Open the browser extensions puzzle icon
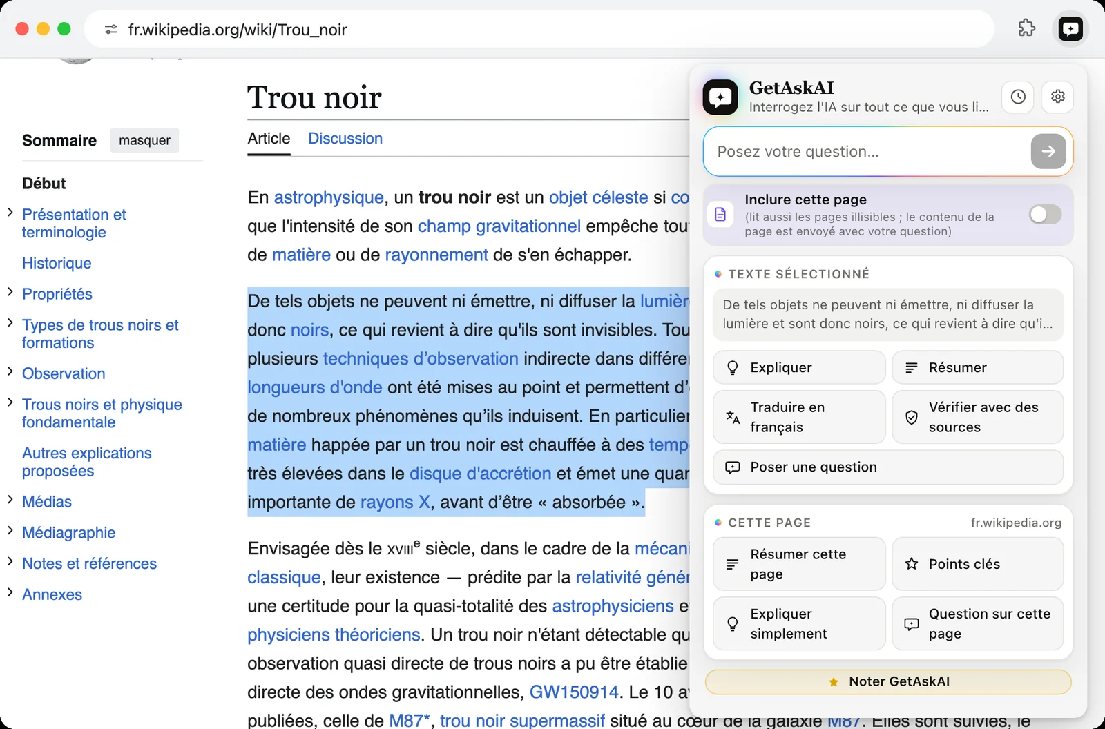Image resolution: width=1105 pixels, height=729 pixels. click(x=1027, y=28)
